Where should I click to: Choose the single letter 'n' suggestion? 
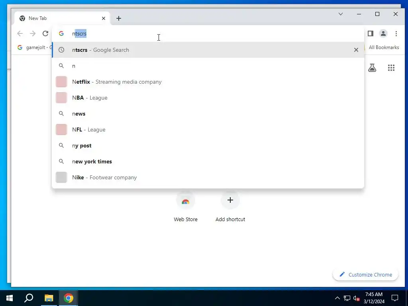208,66
